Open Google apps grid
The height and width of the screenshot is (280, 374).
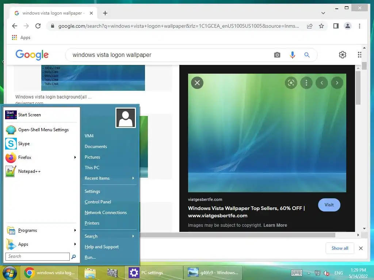pos(359,55)
